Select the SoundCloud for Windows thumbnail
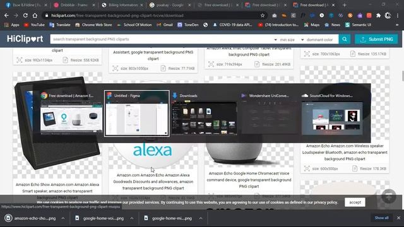The height and width of the screenshot is (227, 404). pyautogui.click(x=332, y=113)
